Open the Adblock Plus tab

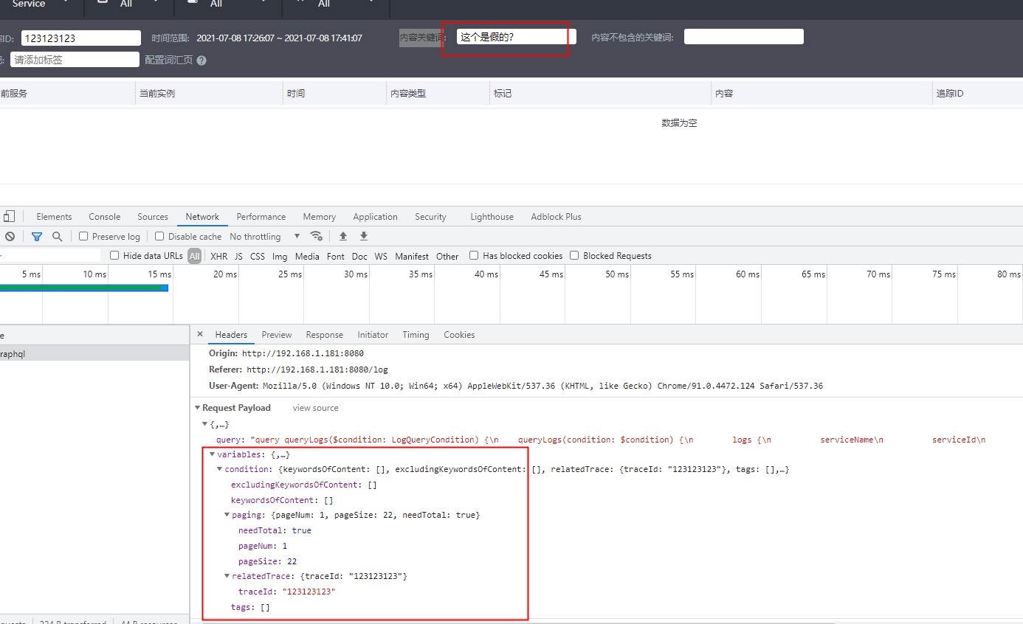click(556, 217)
